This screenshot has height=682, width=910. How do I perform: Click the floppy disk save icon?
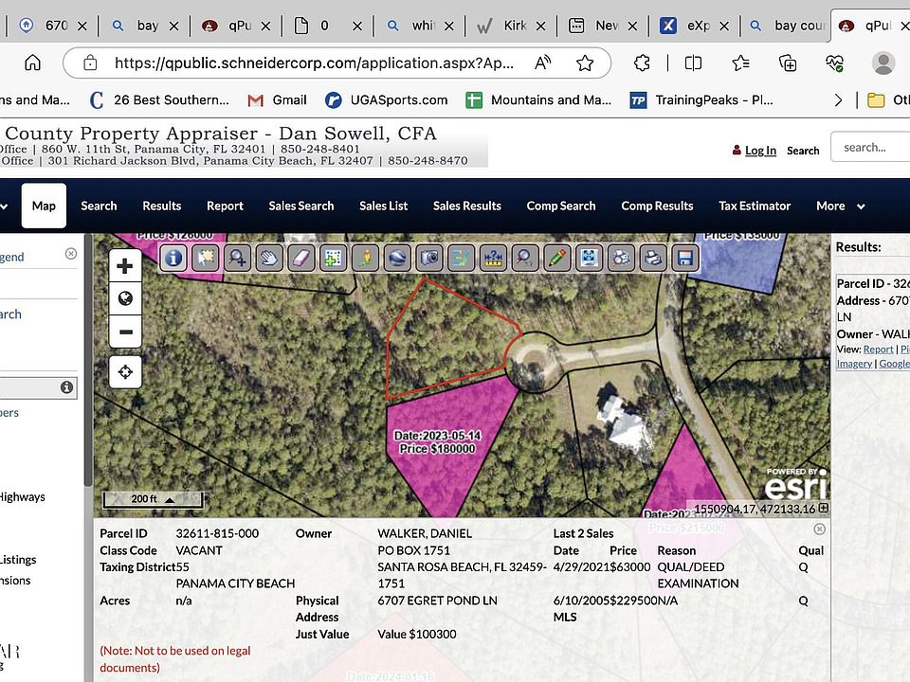(685, 258)
